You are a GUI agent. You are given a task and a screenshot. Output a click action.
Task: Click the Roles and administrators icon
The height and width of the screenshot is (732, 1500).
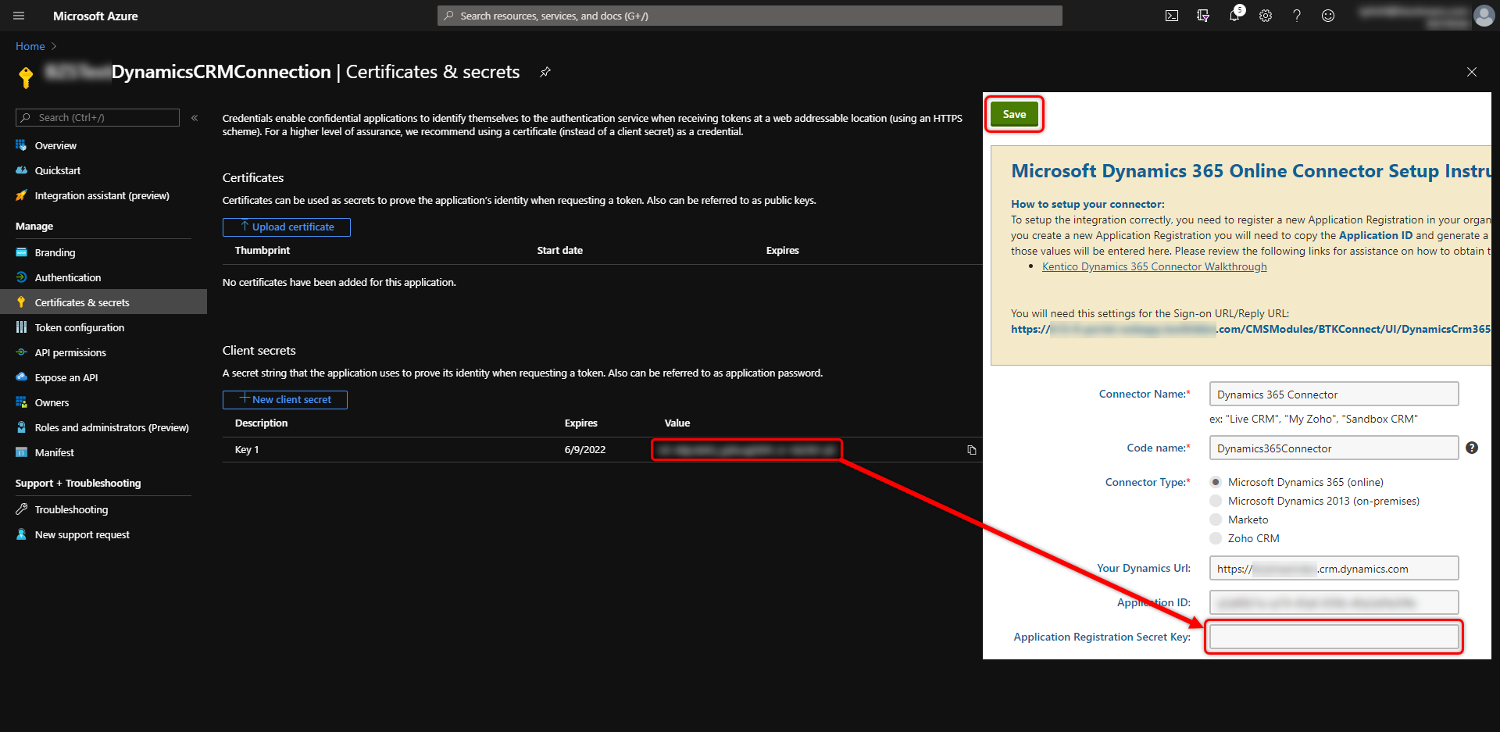[21, 427]
